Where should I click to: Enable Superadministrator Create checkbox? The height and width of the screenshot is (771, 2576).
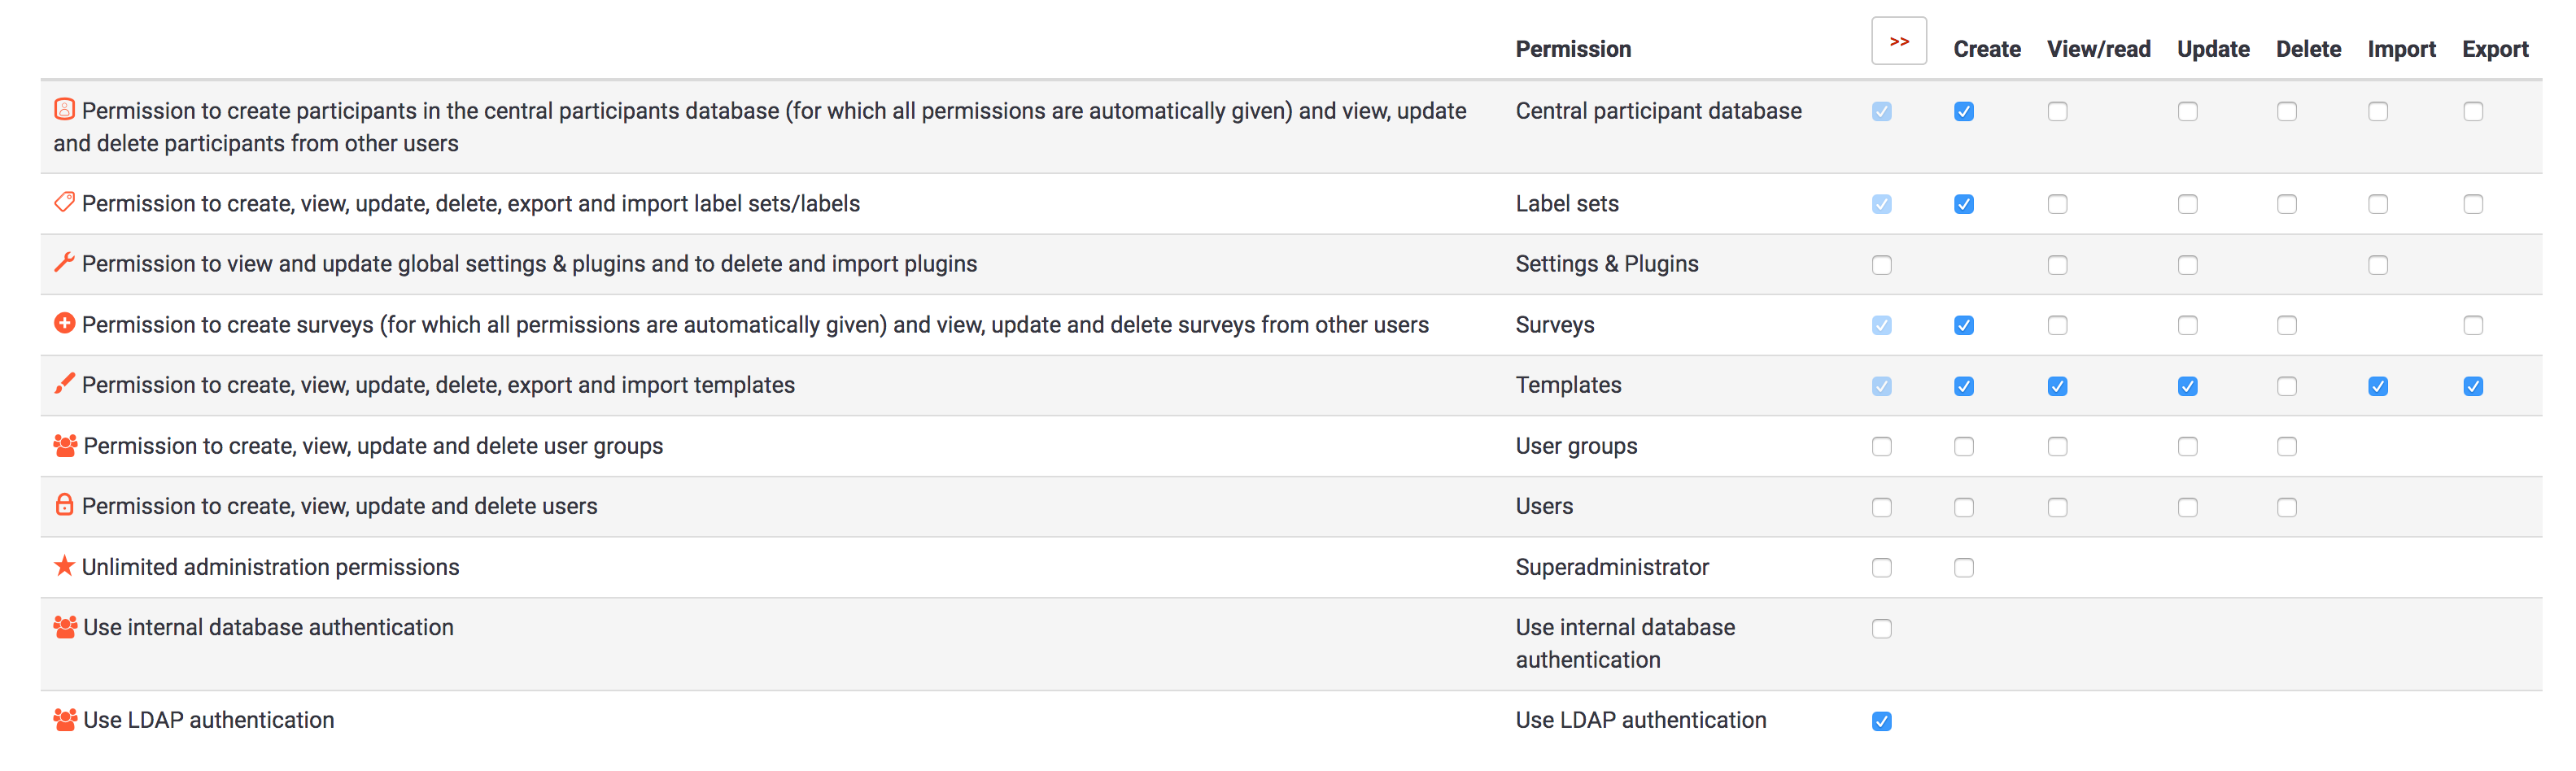point(1963,568)
